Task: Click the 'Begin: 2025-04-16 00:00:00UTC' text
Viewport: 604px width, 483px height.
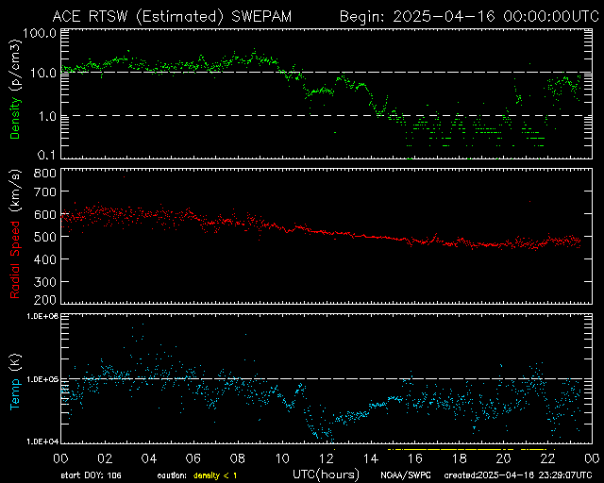Action: pyautogui.click(x=469, y=17)
